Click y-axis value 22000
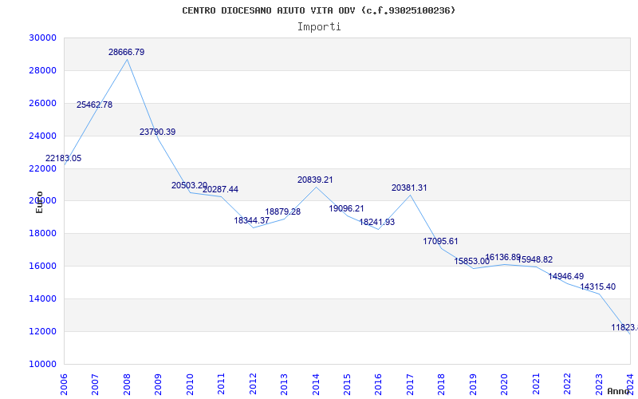638x399 pixels. (42, 168)
